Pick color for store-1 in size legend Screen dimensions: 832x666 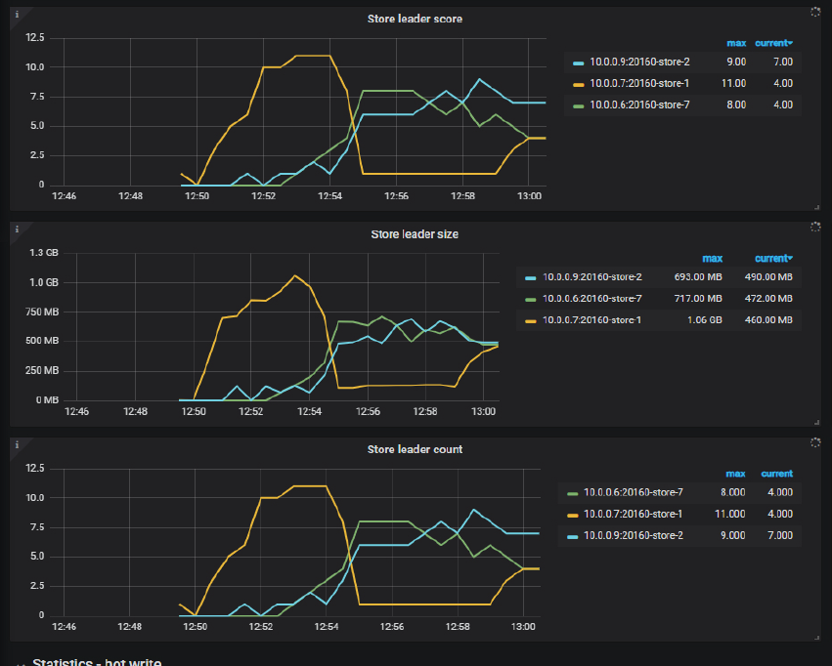click(531, 321)
